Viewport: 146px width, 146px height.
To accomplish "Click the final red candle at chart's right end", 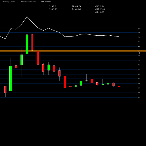I will (x=119, y=86).
